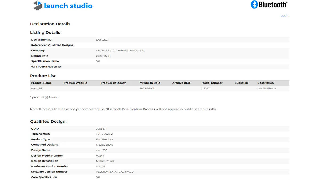320x180 pixels.
Task: Select Hardware Version Number MP_0.1
Action: [101, 166]
